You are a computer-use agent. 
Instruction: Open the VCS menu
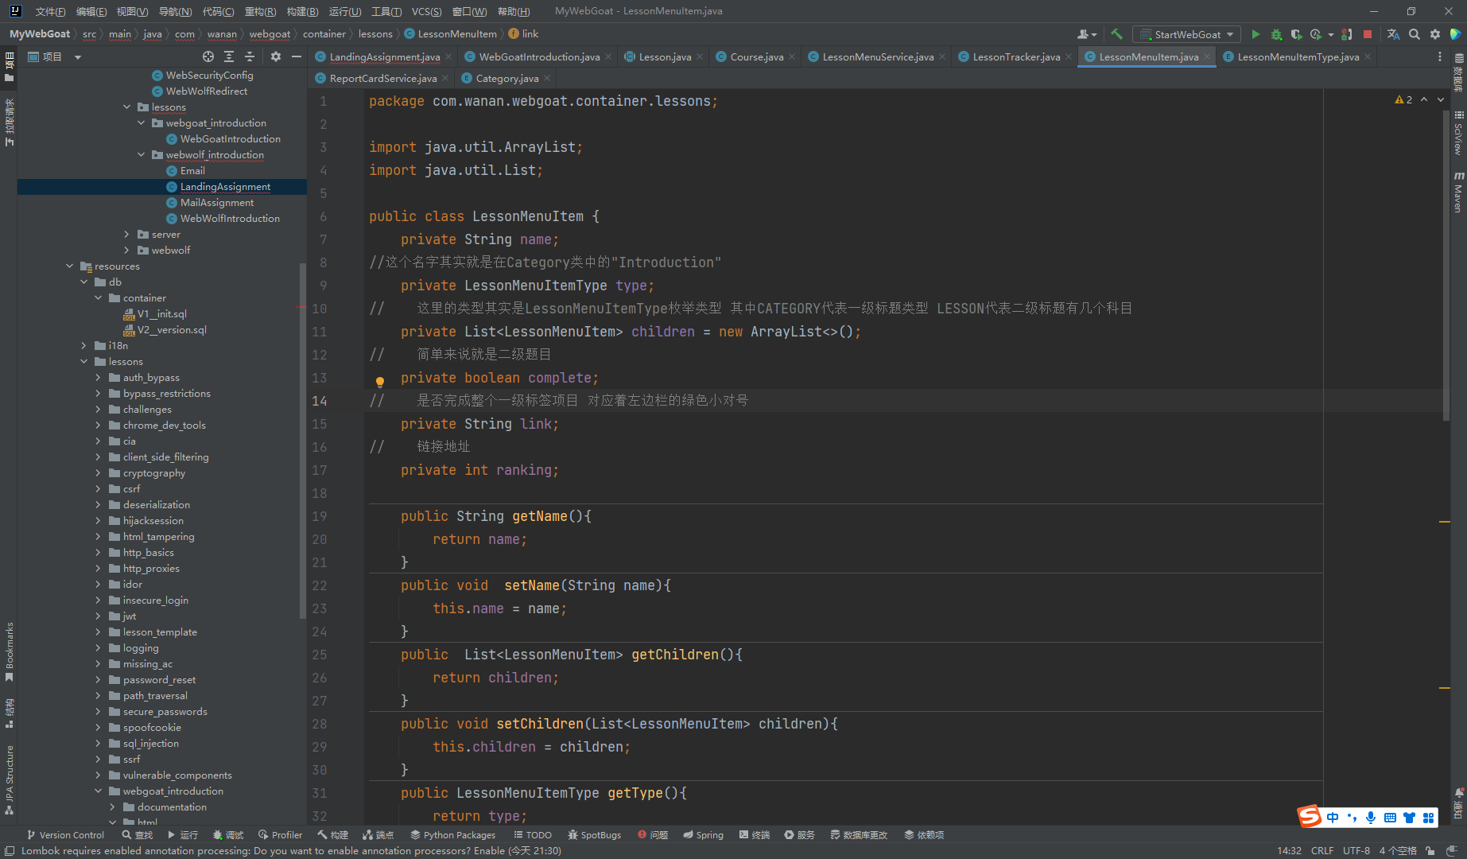coord(426,11)
